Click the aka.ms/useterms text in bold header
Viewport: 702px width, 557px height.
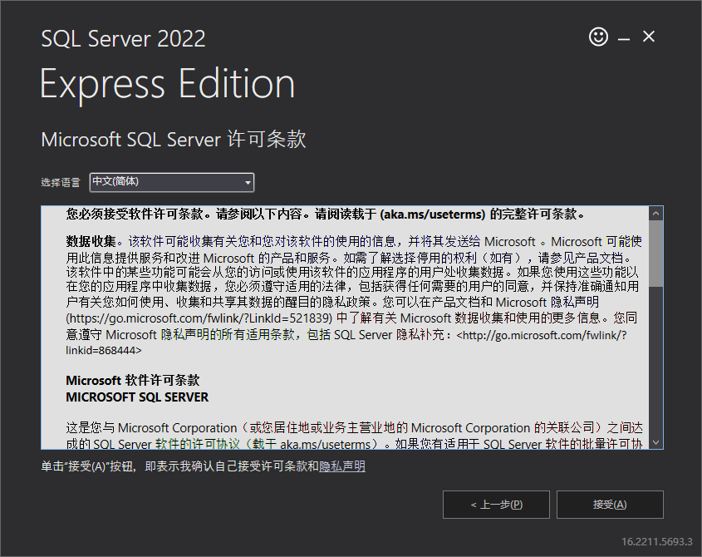(433, 214)
